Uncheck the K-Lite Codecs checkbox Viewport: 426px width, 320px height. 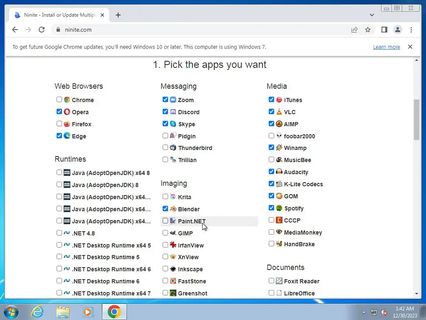click(271, 184)
